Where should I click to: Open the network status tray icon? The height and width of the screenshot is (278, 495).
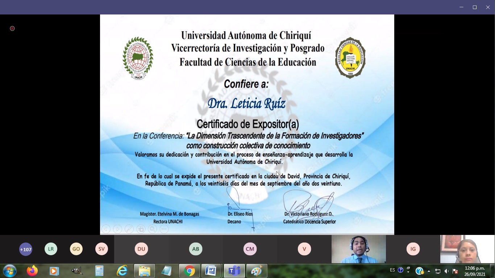[438, 271]
